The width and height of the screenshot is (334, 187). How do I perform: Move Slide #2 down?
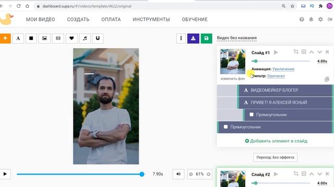tap(319, 174)
